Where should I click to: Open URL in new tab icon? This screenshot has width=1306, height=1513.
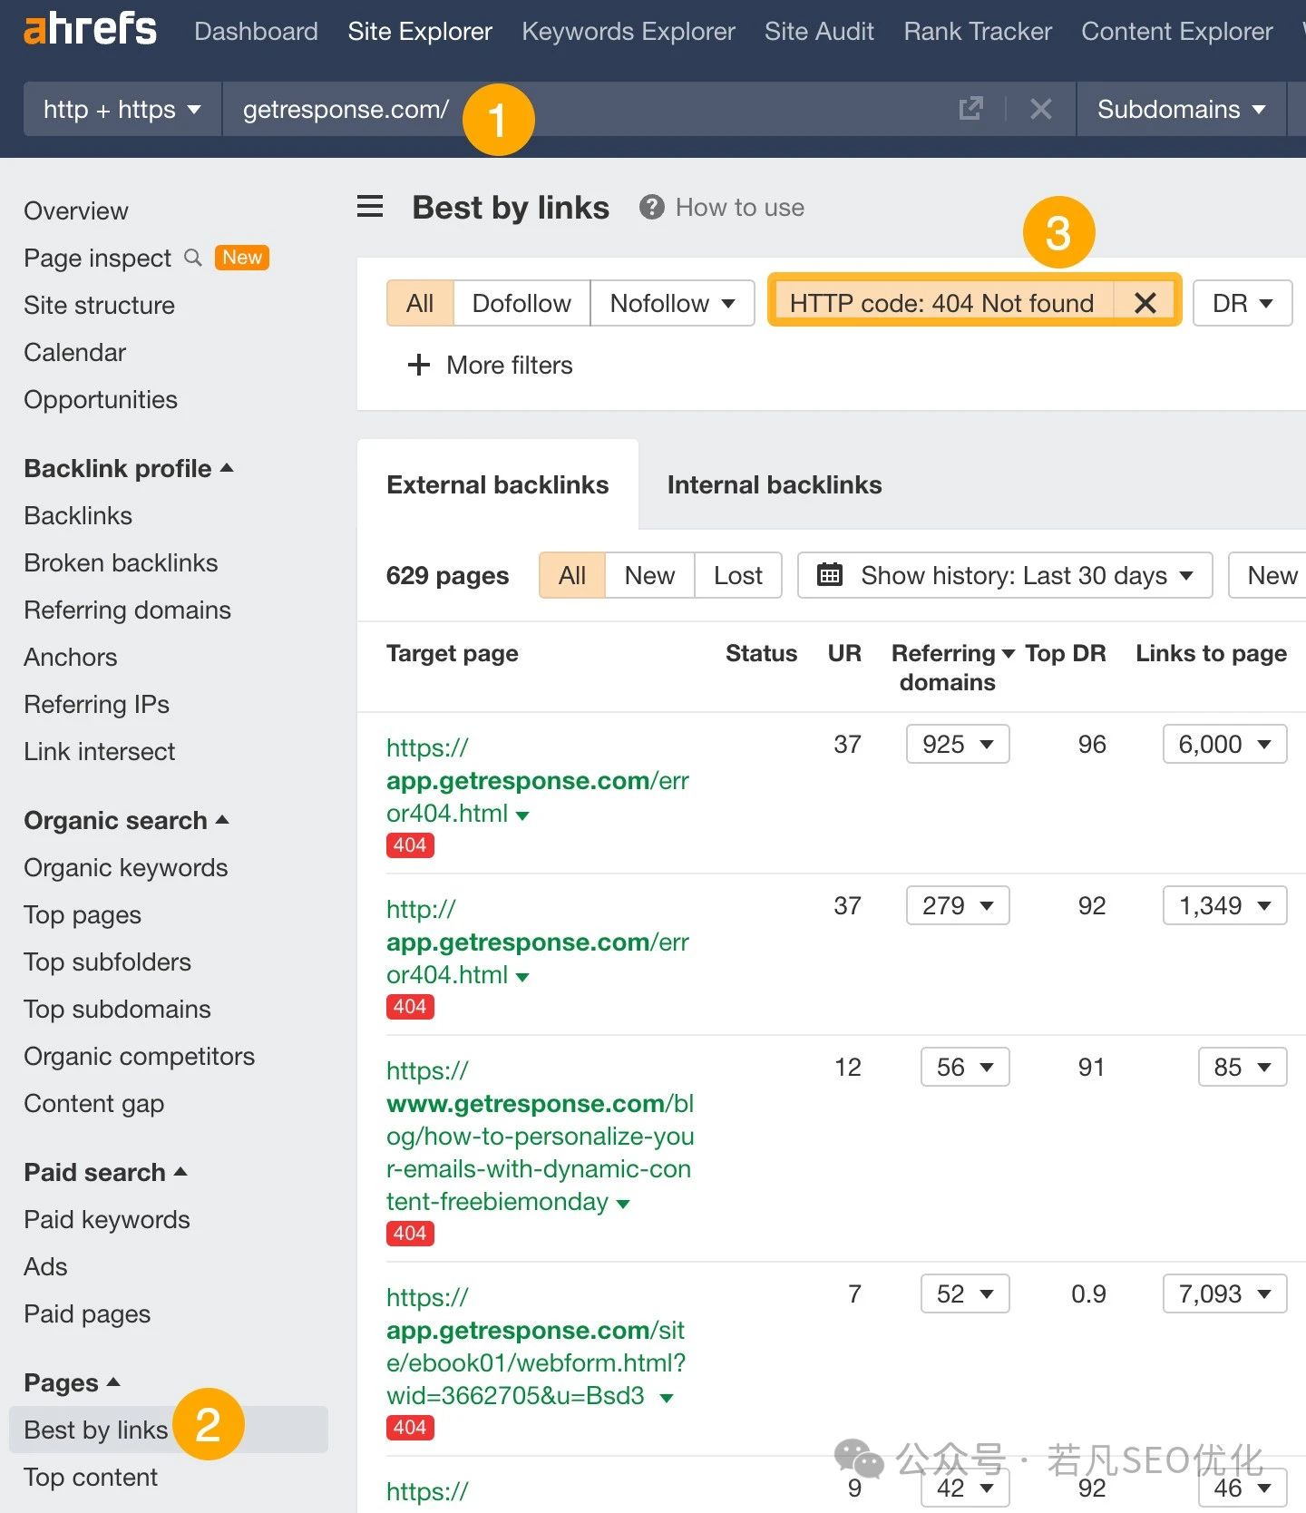(970, 109)
